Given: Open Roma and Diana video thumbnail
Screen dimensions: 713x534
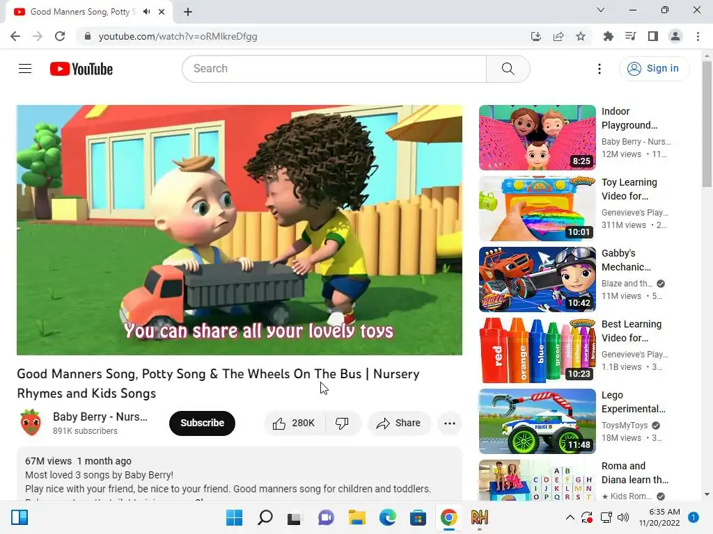Looking at the screenshot, I should coord(538,480).
